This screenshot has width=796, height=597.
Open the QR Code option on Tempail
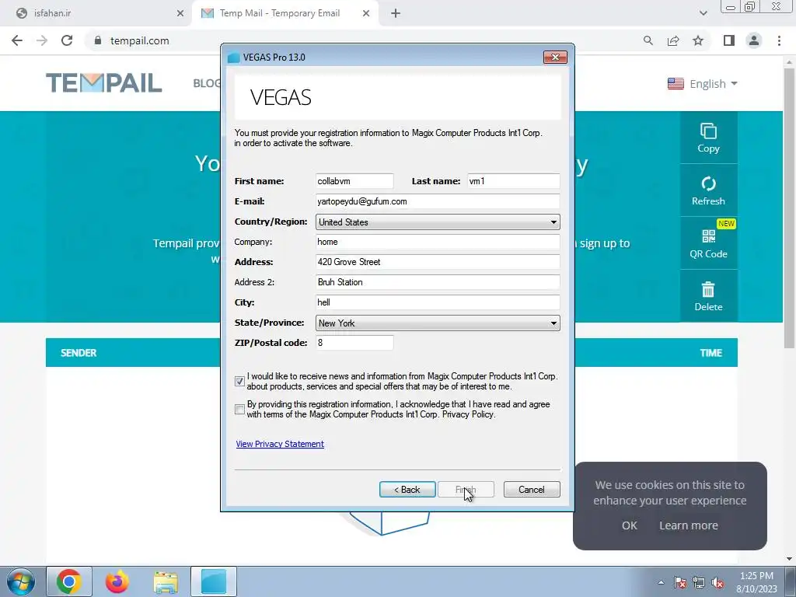[x=708, y=243]
